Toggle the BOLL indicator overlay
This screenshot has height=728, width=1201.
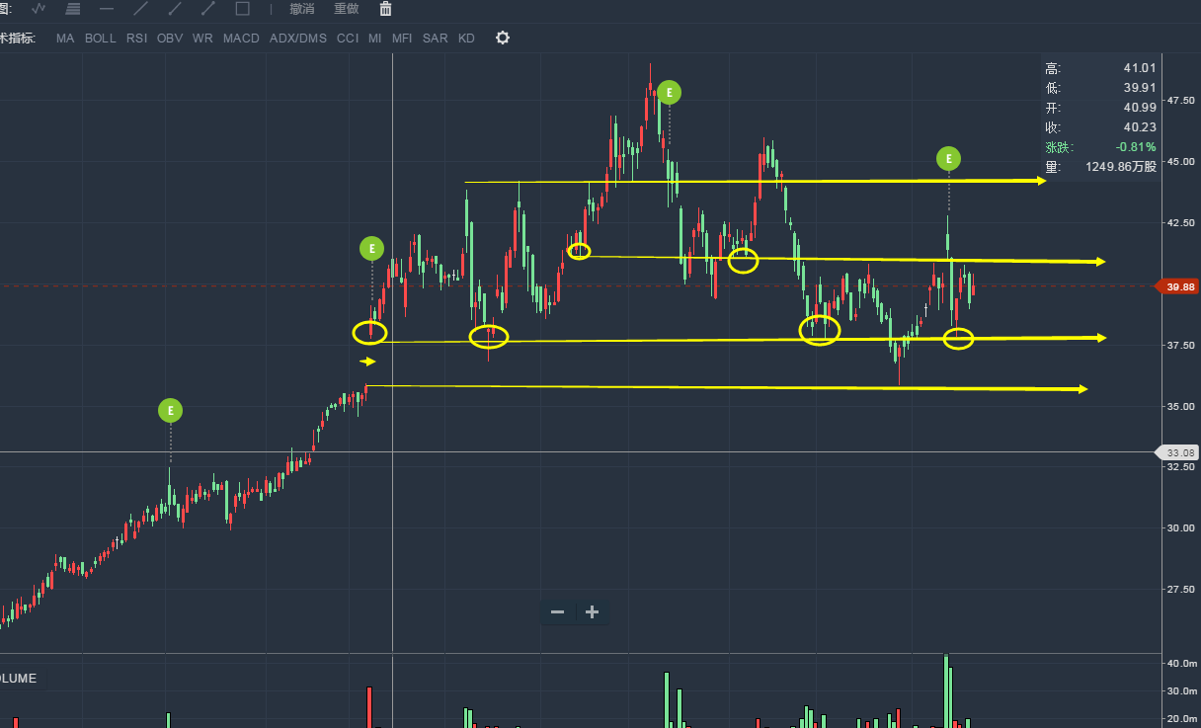tap(100, 39)
